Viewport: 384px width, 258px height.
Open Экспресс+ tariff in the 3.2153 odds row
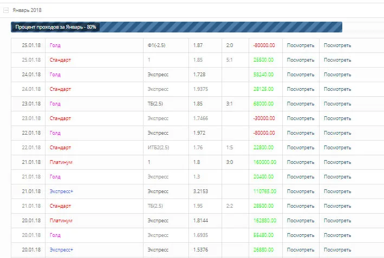(x=61, y=191)
